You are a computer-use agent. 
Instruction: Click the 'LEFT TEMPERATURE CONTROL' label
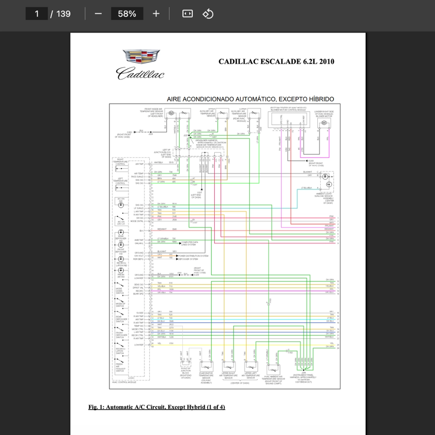(x=120, y=181)
